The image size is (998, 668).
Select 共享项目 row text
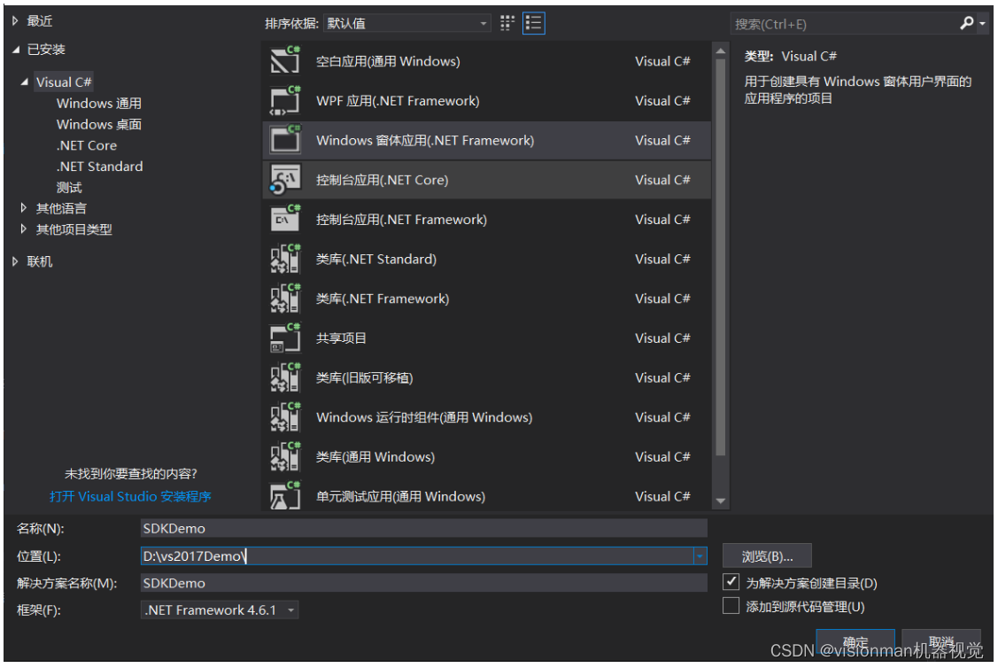point(341,338)
